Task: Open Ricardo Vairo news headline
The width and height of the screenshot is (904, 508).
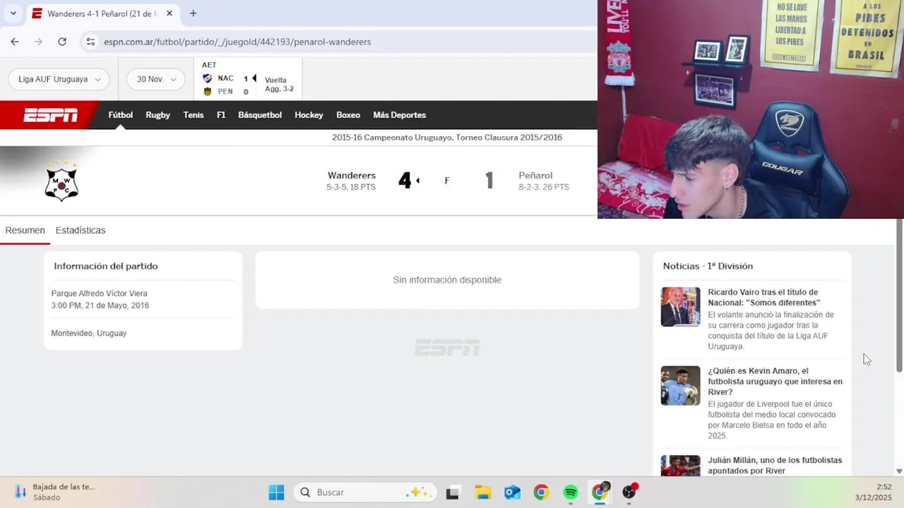Action: pyautogui.click(x=764, y=297)
